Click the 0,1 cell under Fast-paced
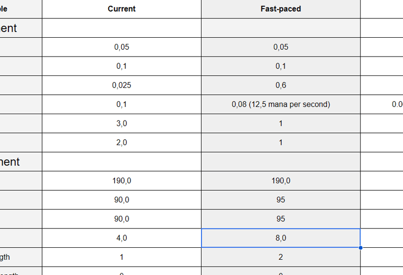This screenshot has width=403, height=275. [x=281, y=66]
